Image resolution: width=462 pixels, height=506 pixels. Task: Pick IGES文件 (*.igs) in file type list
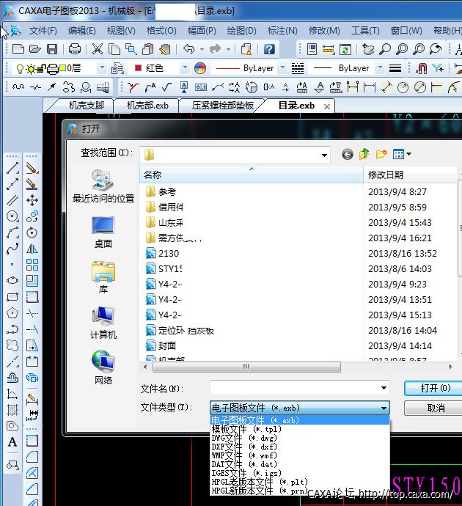(x=246, y=473)
